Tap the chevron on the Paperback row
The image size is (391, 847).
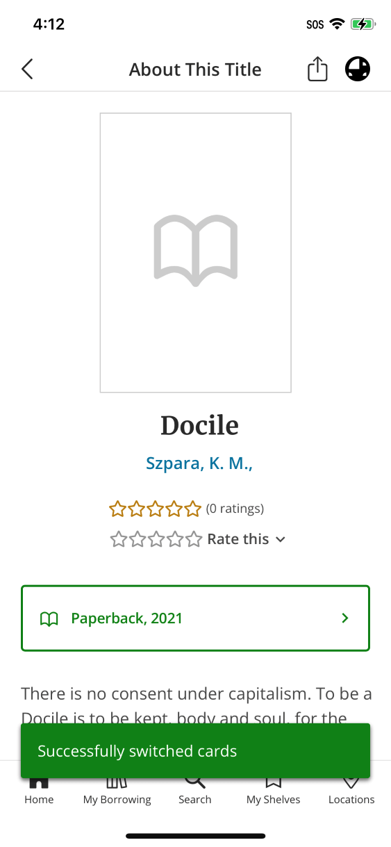(x=345, y=618)
